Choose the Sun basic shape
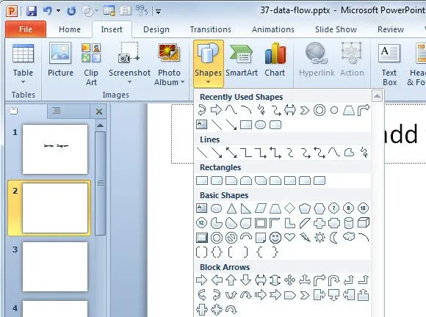This screenshot has height=317, width=426. [319, 238]
